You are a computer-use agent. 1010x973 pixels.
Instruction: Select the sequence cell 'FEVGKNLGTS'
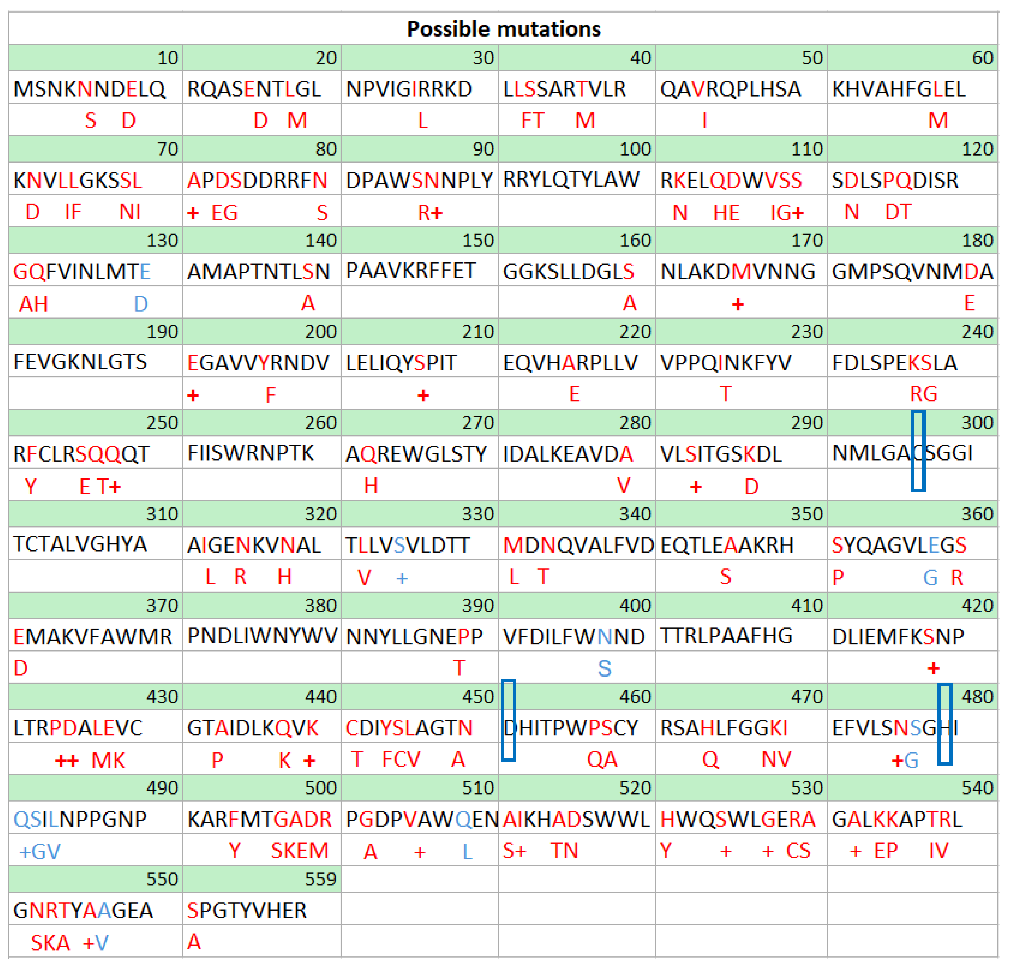(x=80, y=362)
